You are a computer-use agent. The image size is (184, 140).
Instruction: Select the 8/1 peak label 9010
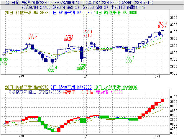(88, 35)
